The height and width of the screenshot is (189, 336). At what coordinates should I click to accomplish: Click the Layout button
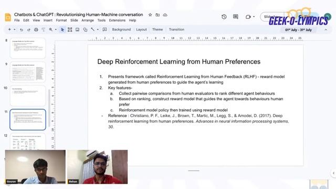[141, 29]
